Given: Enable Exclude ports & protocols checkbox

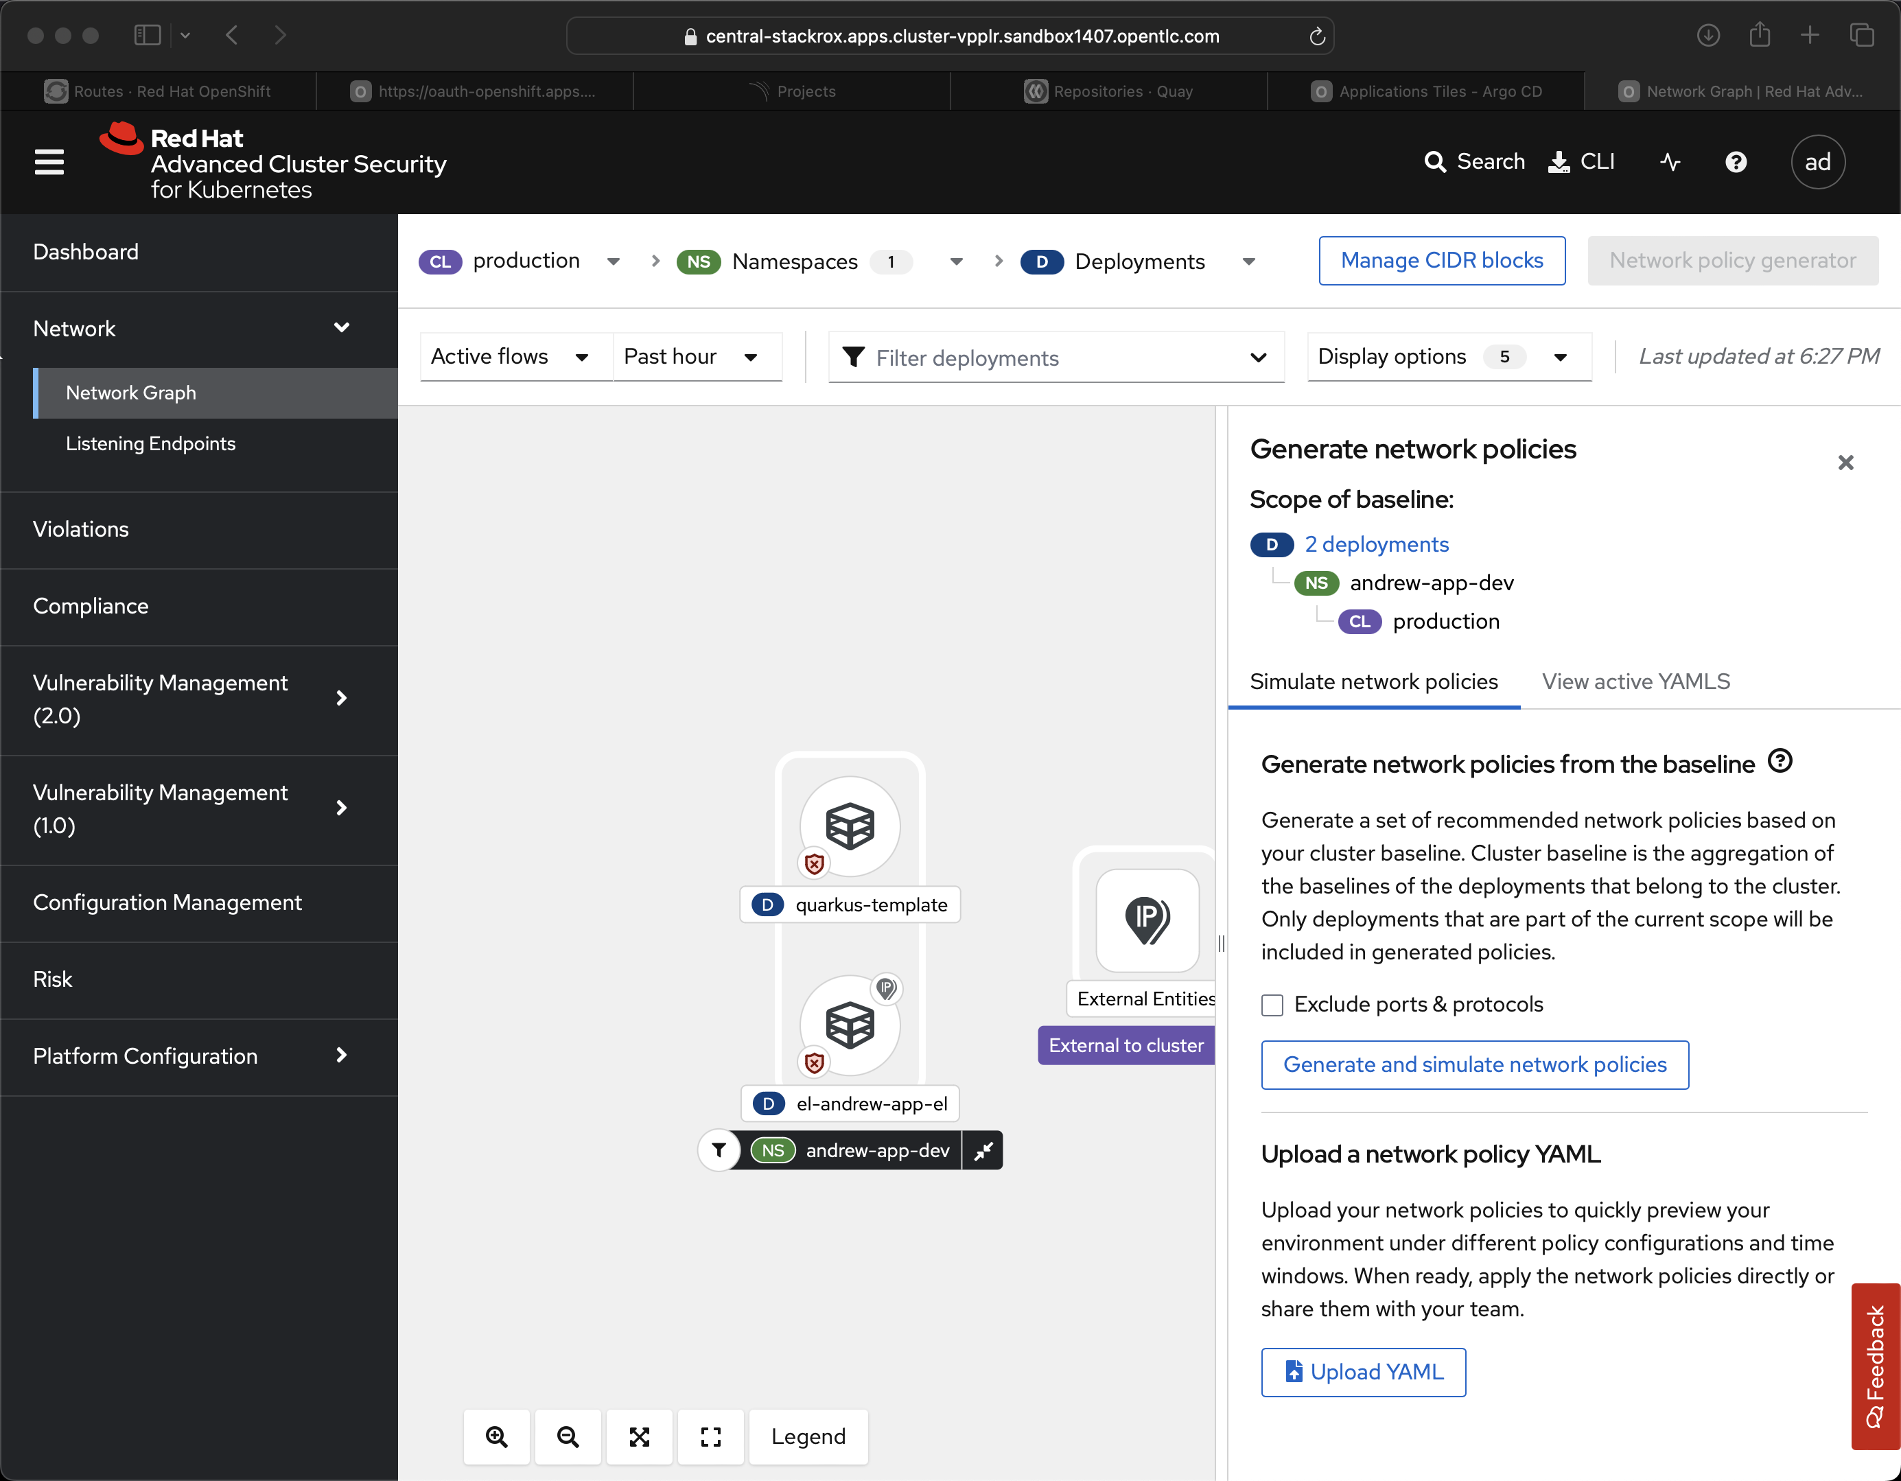Looking at the screenshot, I should 1272,1005.
